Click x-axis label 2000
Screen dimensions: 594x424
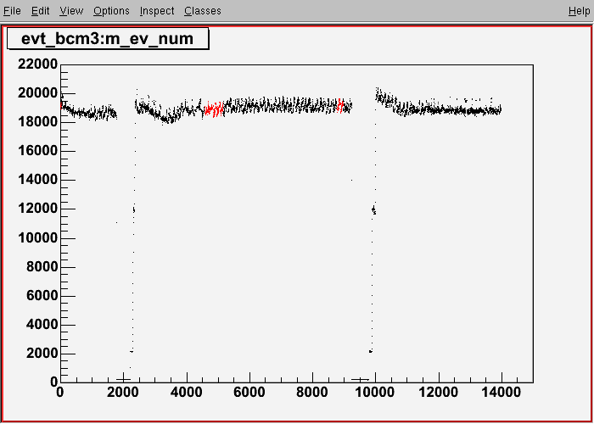124,393
